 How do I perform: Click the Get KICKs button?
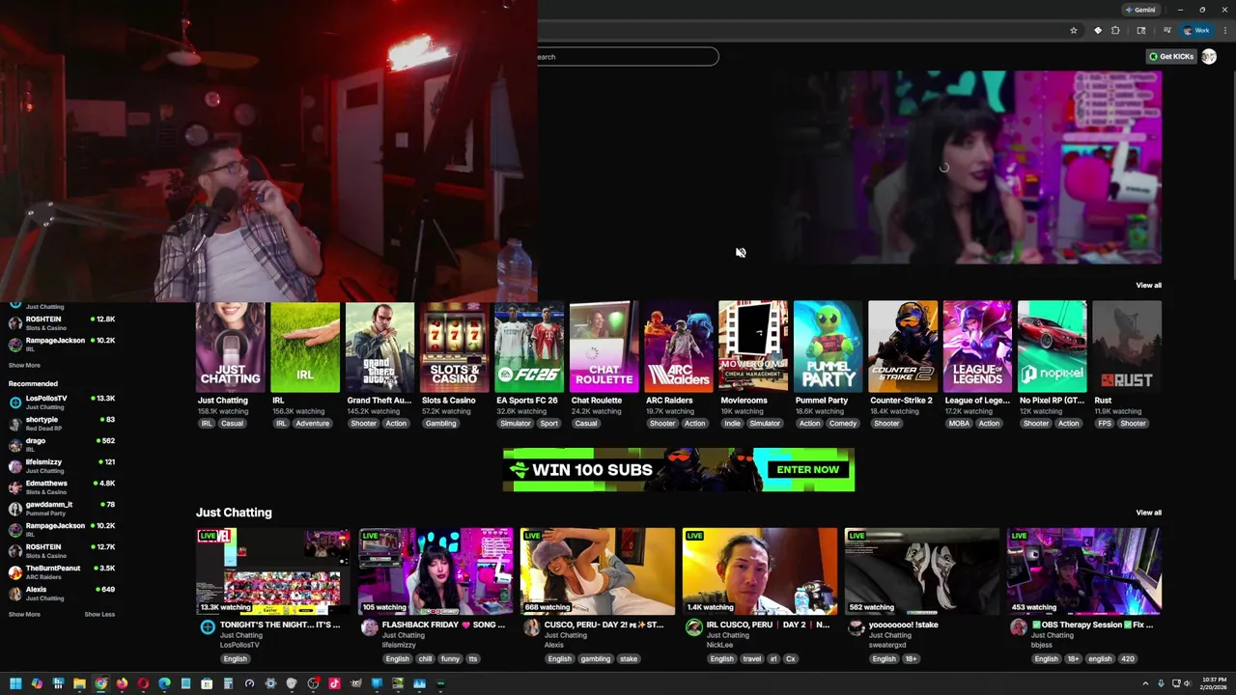point(1170,56)
